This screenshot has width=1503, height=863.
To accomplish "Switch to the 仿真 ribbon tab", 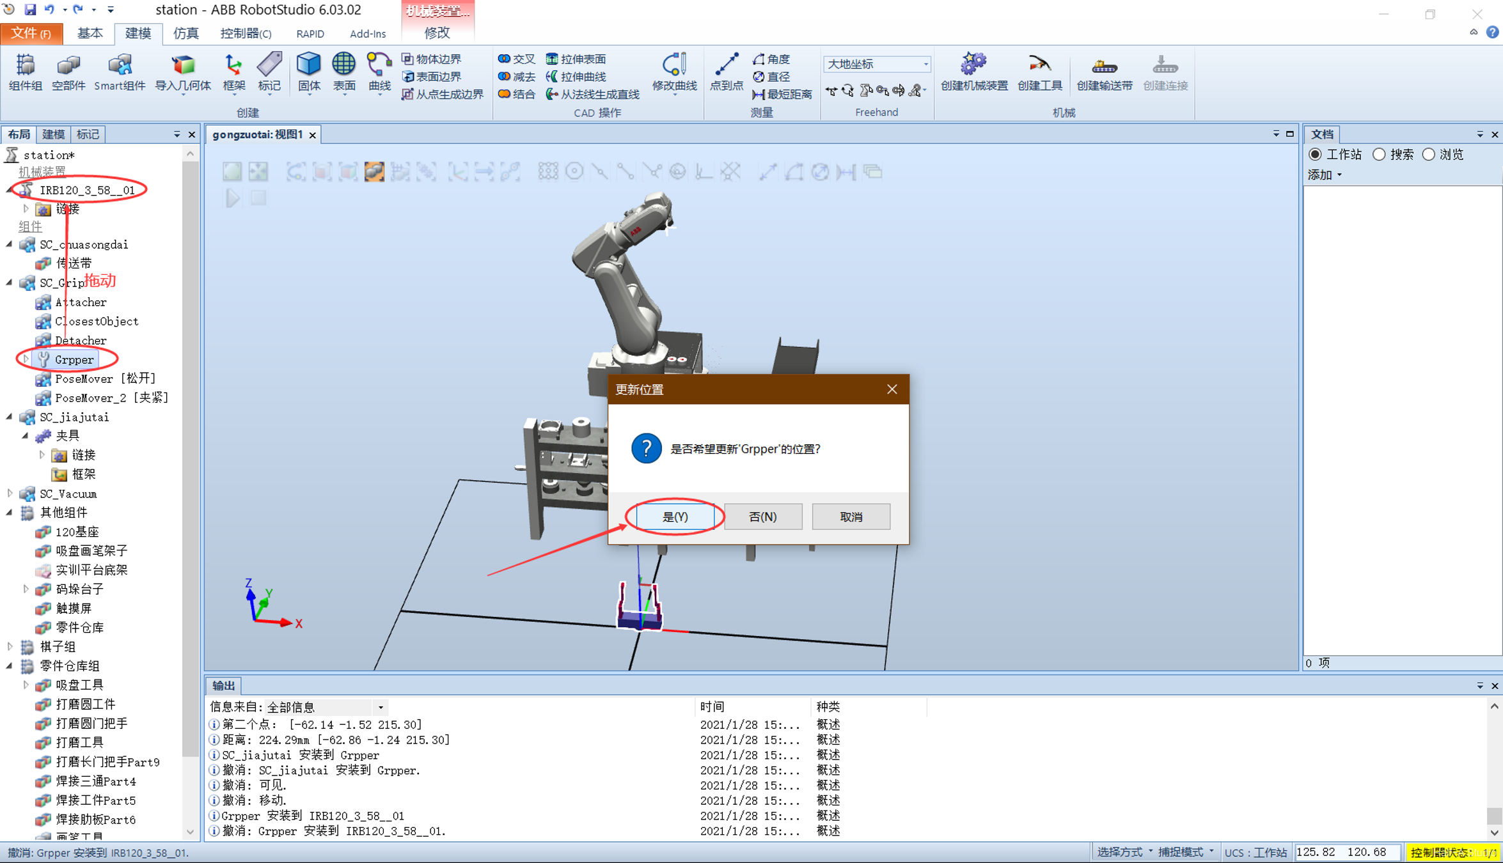I will [185, 33].
